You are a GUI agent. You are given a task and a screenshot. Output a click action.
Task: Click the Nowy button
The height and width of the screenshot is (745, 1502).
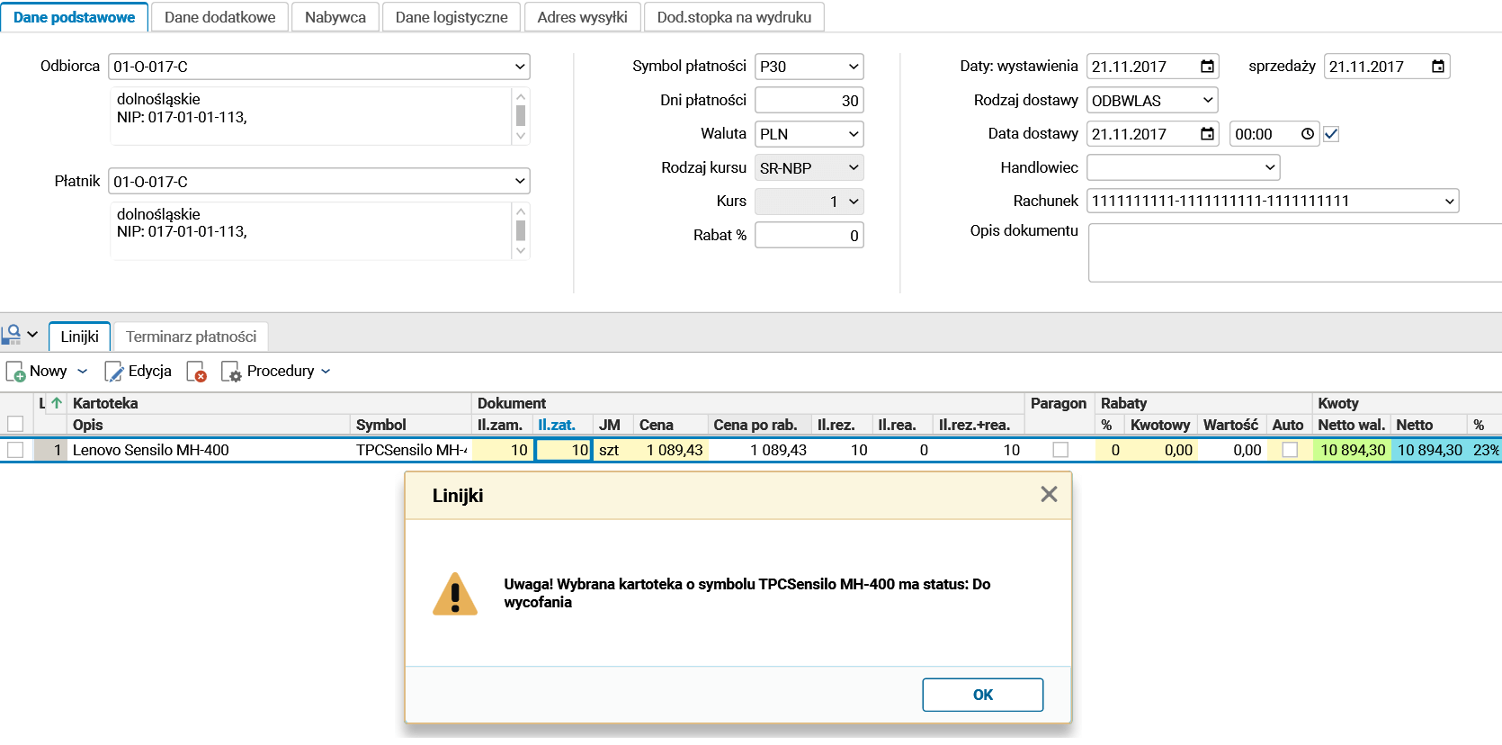39,372
